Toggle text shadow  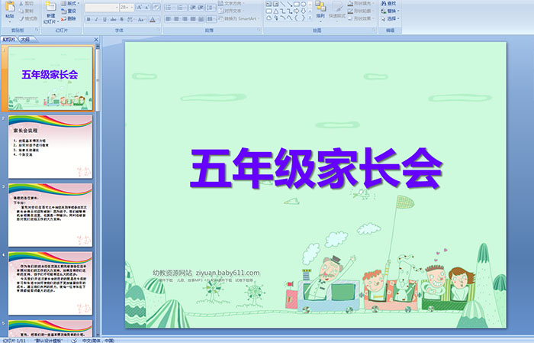click(x=121, y=19)
